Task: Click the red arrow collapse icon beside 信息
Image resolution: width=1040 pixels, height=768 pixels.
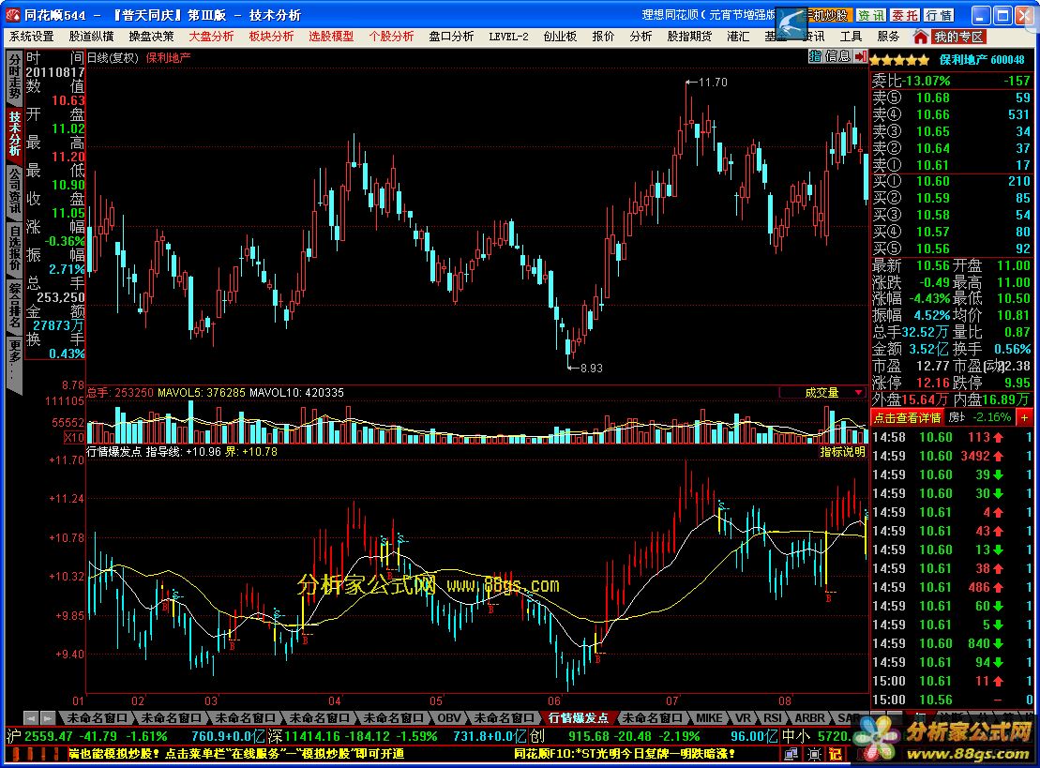Action: coord(861,56)
